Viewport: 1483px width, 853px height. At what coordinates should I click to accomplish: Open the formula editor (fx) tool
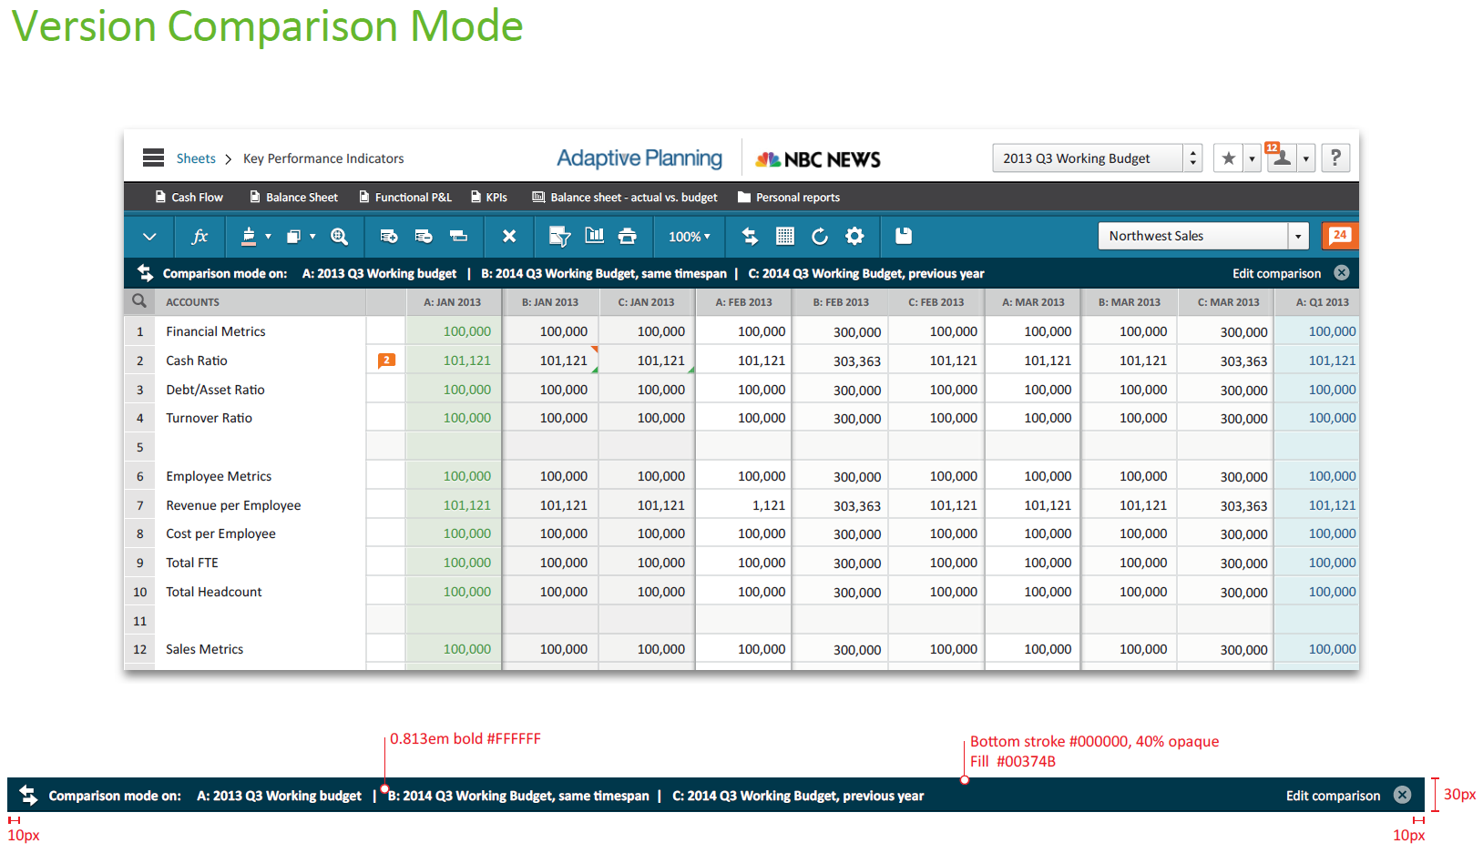(x=199, y=237)
